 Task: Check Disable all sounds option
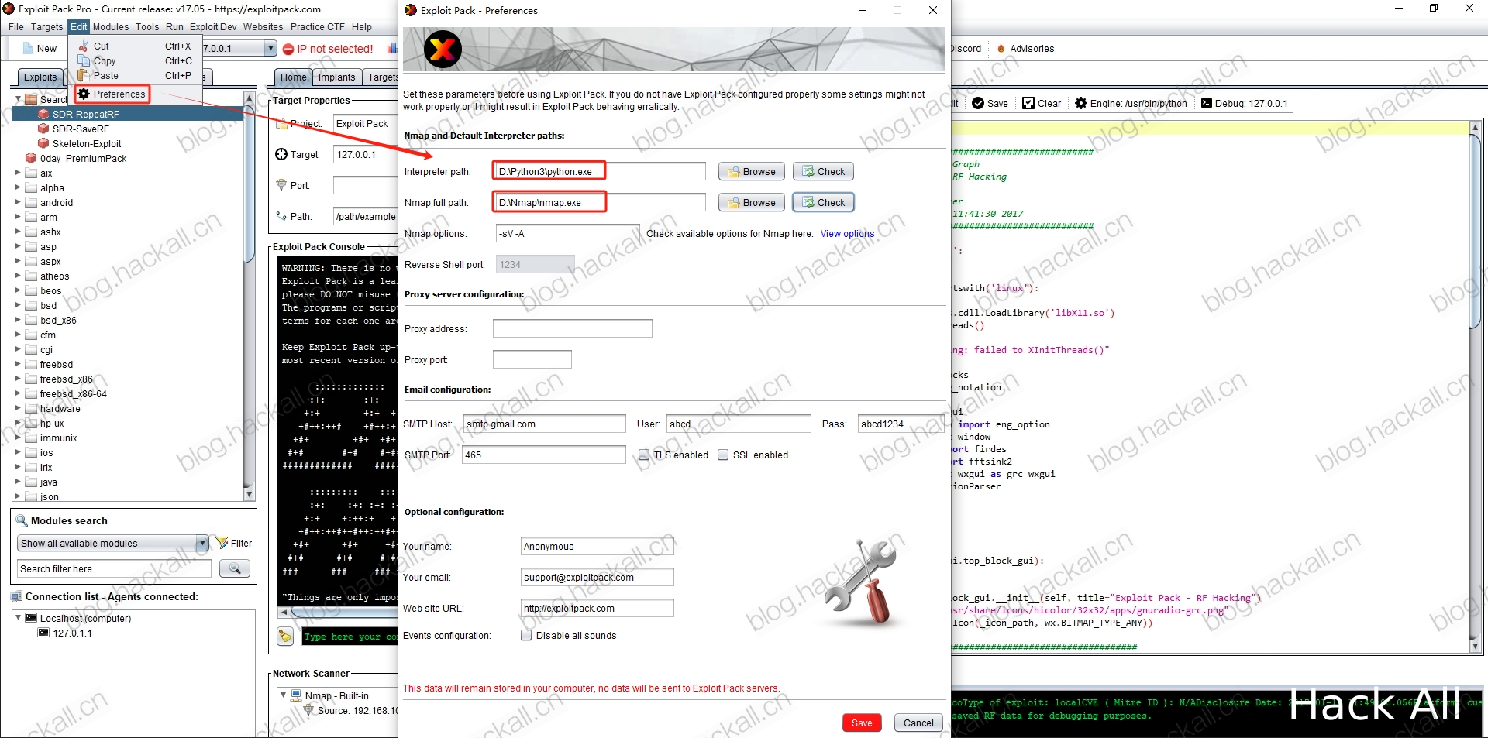[x=526, y=635]
